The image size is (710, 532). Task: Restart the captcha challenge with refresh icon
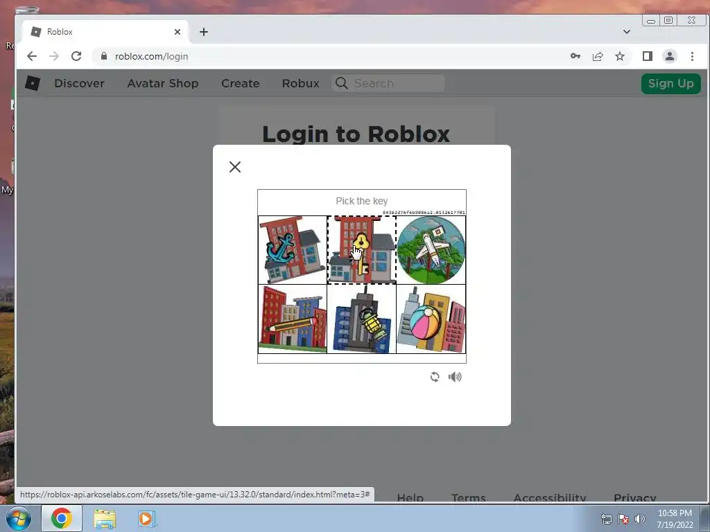coord(435,377)
